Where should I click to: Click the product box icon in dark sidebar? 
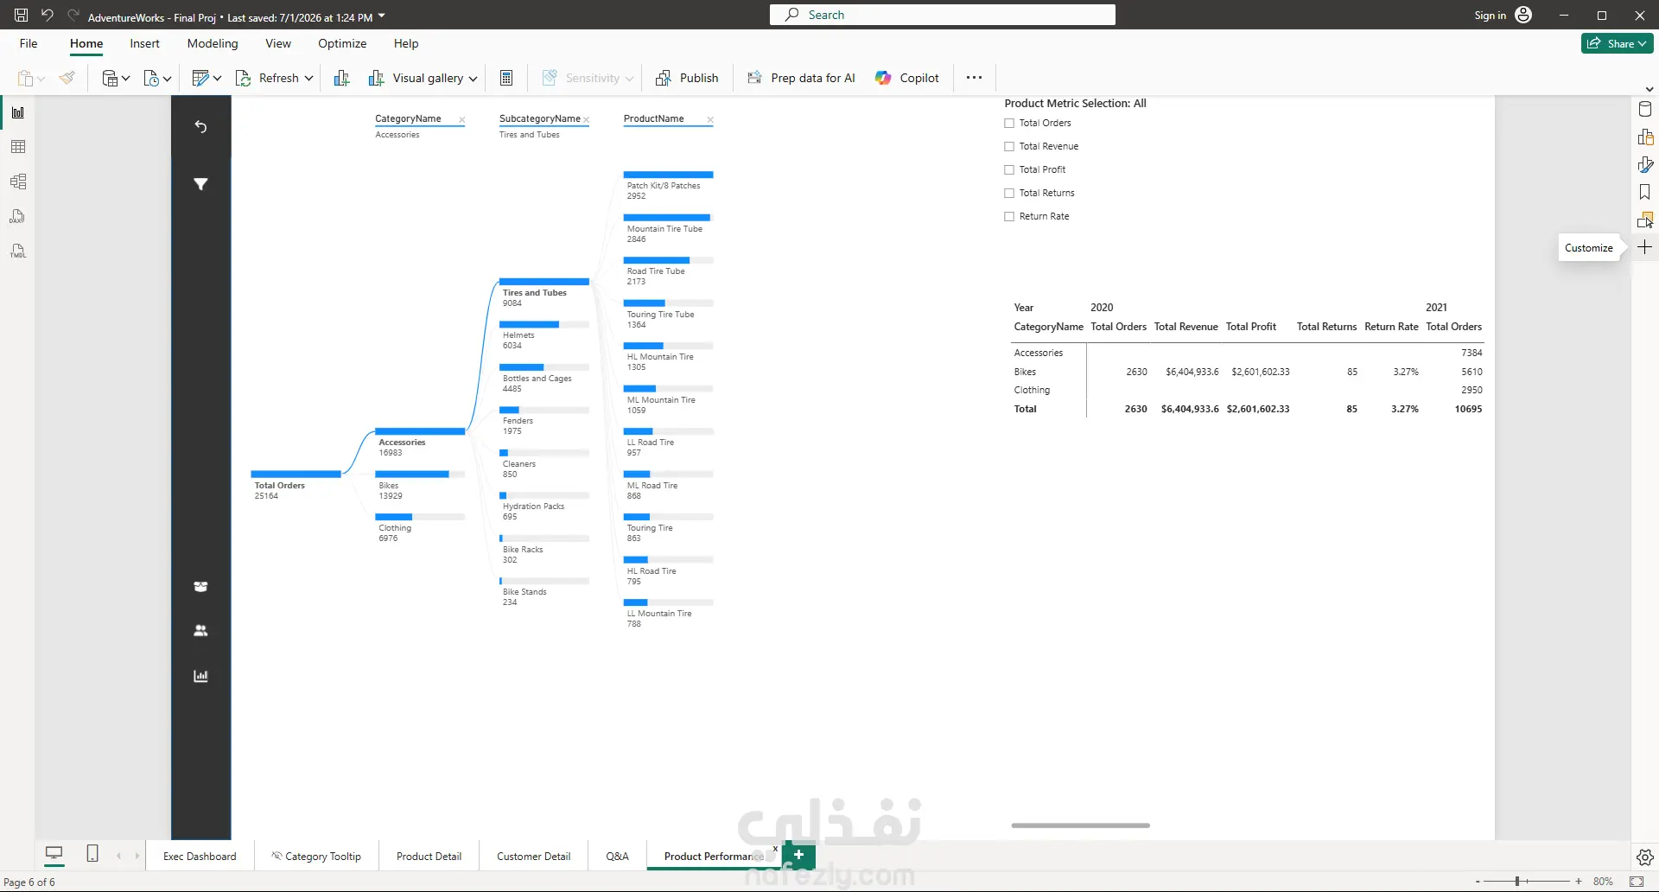[x=200, y=587]
